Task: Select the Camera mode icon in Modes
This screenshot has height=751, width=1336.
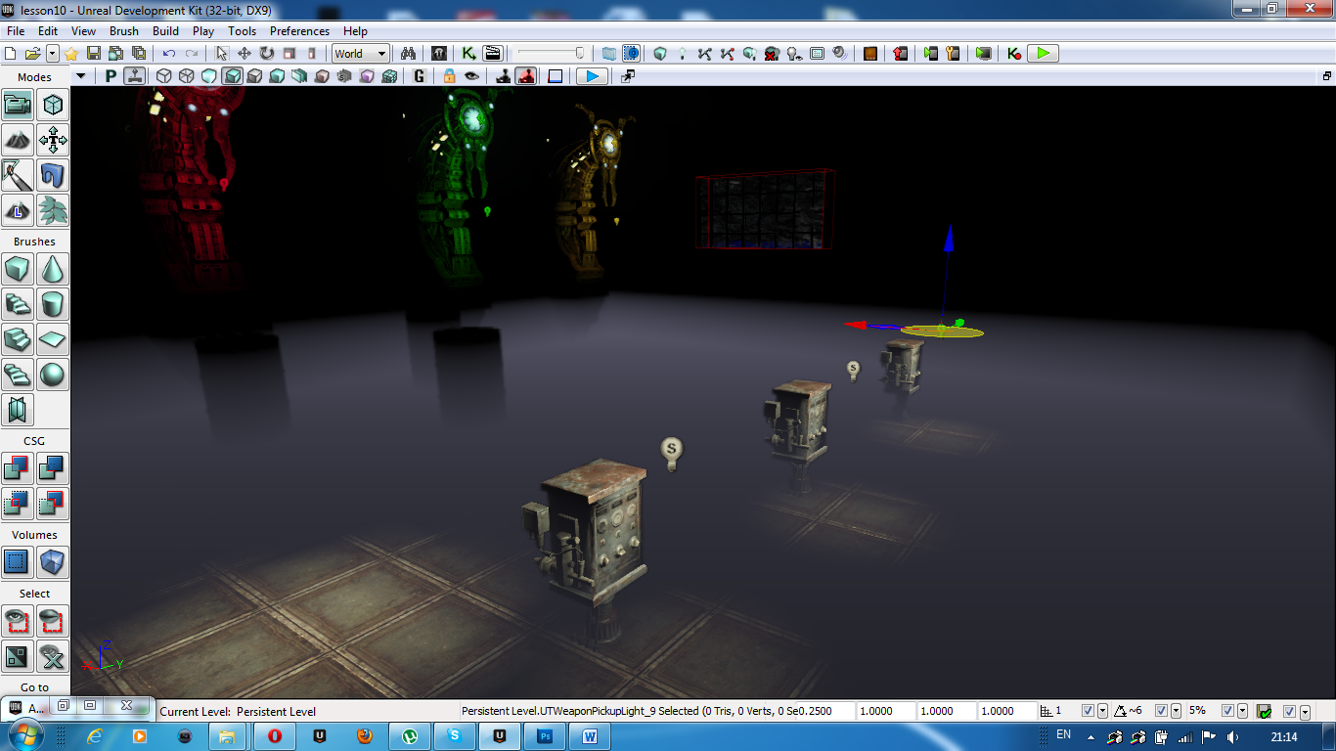Action: (19, 105)
